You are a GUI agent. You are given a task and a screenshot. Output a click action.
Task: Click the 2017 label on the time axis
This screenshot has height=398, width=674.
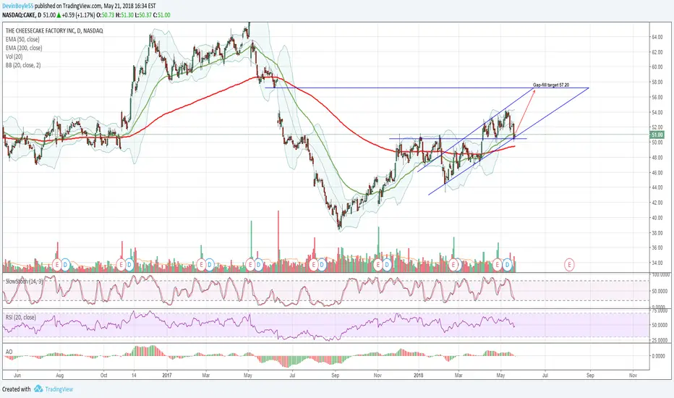tap(167, 375)
